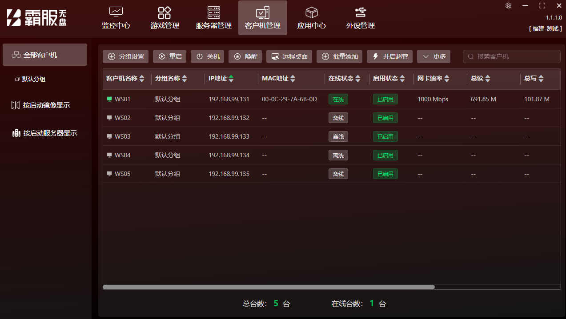Click the 重启 restart button
The image size is (566, 319).
point(170,56)
